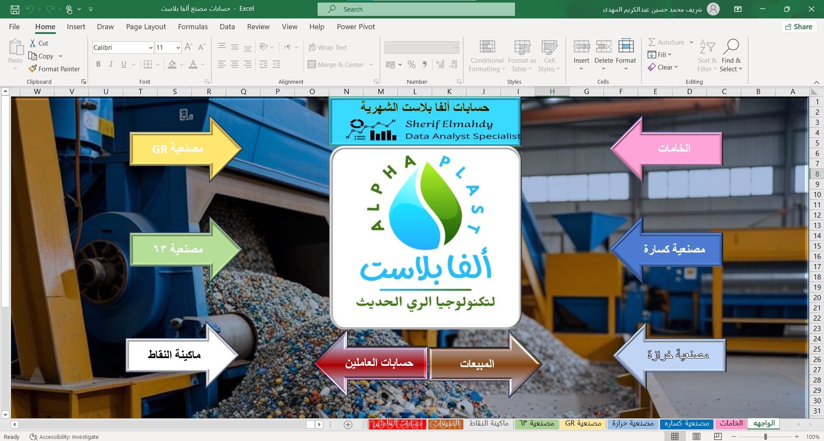Select column H header
Viewport: 824px width, 441px height.
pyautogui.click(x=552, y=91)
